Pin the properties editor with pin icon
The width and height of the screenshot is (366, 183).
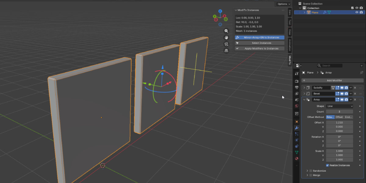coord(362,73)
